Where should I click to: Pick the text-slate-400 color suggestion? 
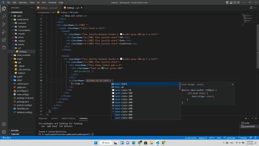(x=145, y=102)
